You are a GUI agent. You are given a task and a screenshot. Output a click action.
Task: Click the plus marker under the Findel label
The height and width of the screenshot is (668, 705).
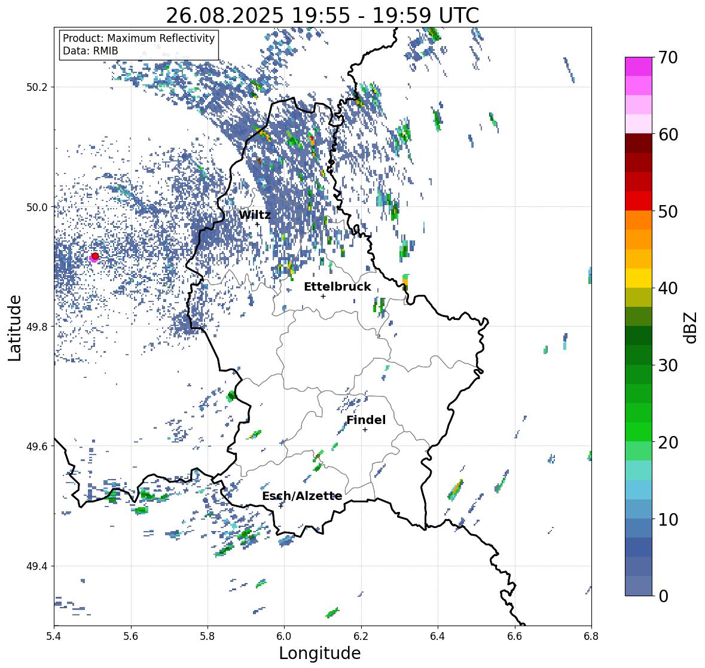click(x=365, y=430)
